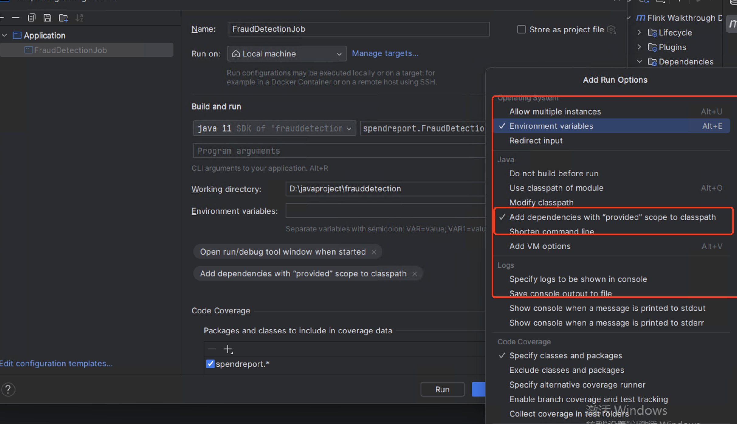This screenshot has width=737, height=424.
Task: Click the help question mark icon
Action: point(8,389)
